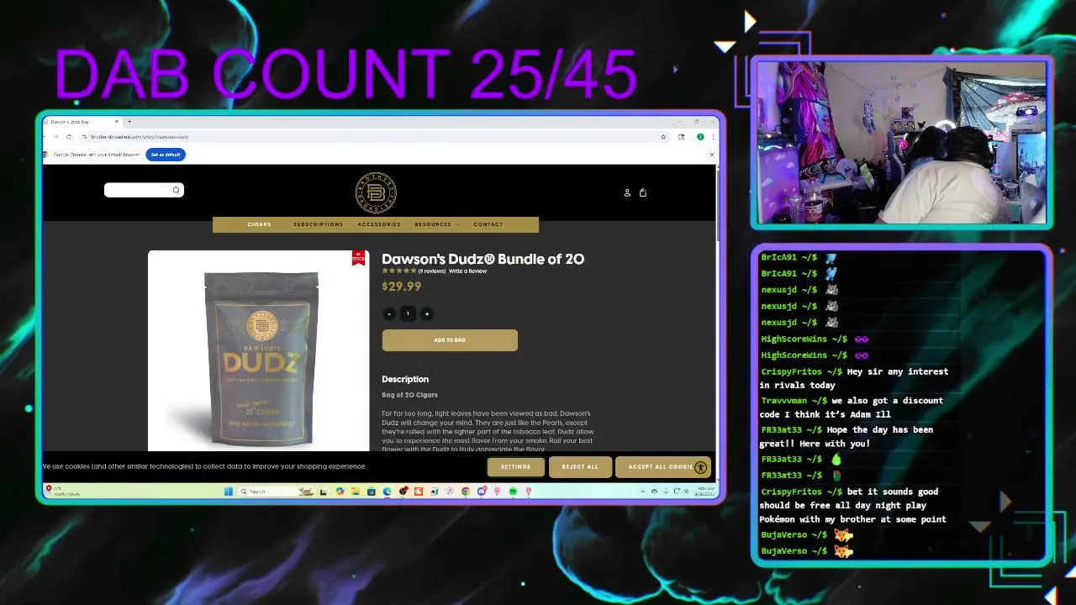Click Reject All cookies button
1076x605 pixels.
click(580, 467)
